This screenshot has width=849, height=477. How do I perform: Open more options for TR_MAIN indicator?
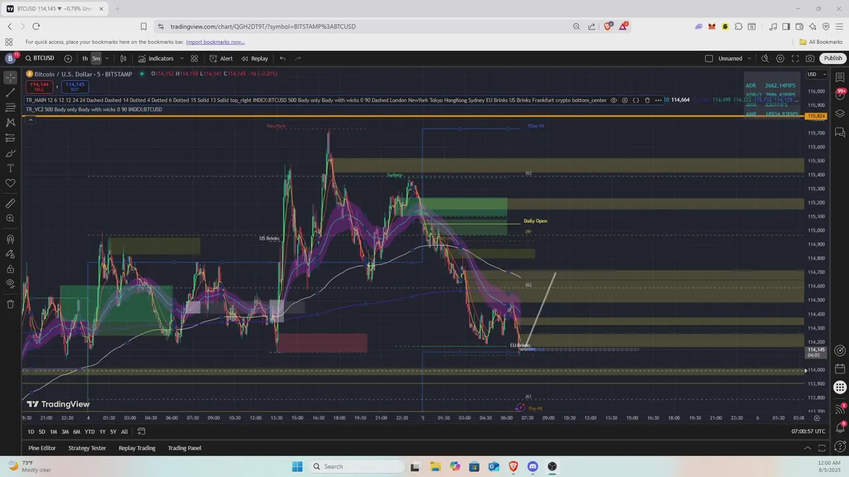[658, 100]
